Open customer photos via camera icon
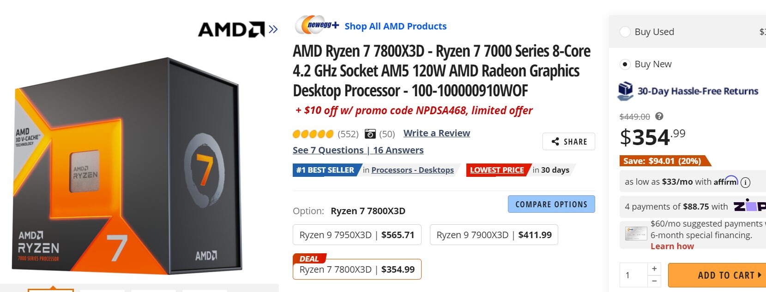Viewport: 766px width, 292px height. pyautogui.click(x=370, y=134)
